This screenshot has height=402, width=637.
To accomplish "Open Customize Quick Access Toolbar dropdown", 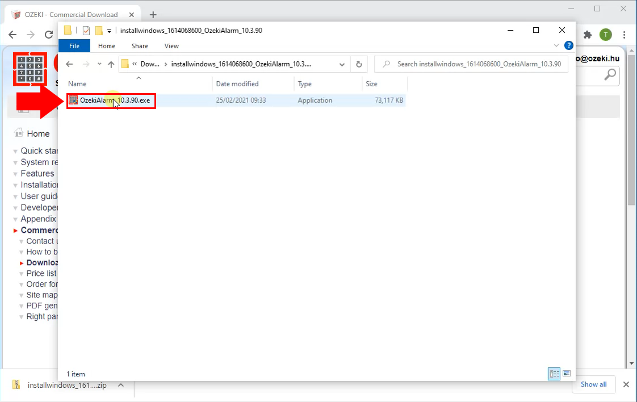I will coord(109,31).
